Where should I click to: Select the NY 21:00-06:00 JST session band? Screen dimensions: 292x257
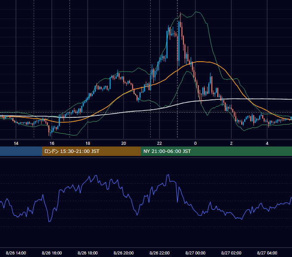[216, 151]
